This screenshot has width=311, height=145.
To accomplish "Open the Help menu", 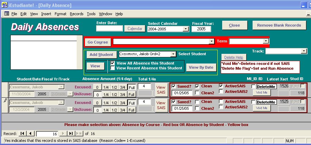I will click(x=119, y=14).
